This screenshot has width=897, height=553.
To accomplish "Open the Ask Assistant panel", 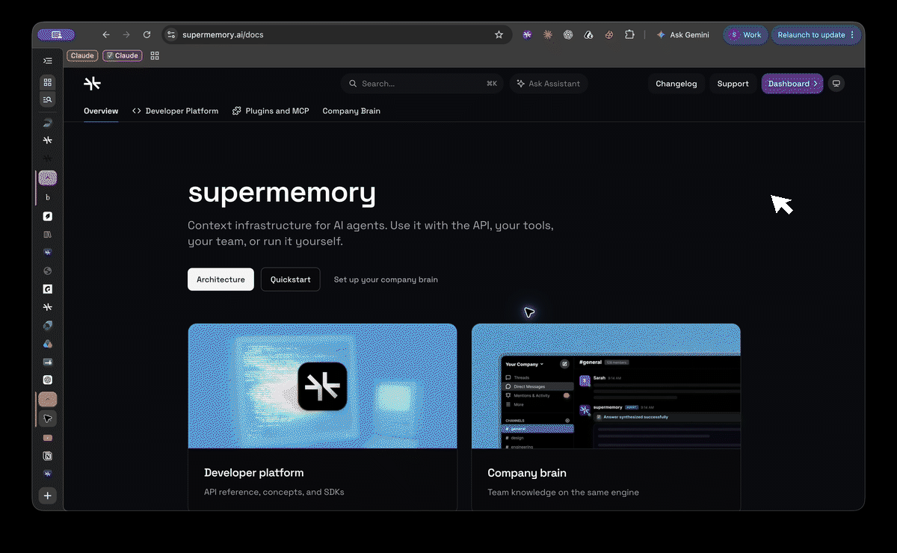I will point(549,84).
